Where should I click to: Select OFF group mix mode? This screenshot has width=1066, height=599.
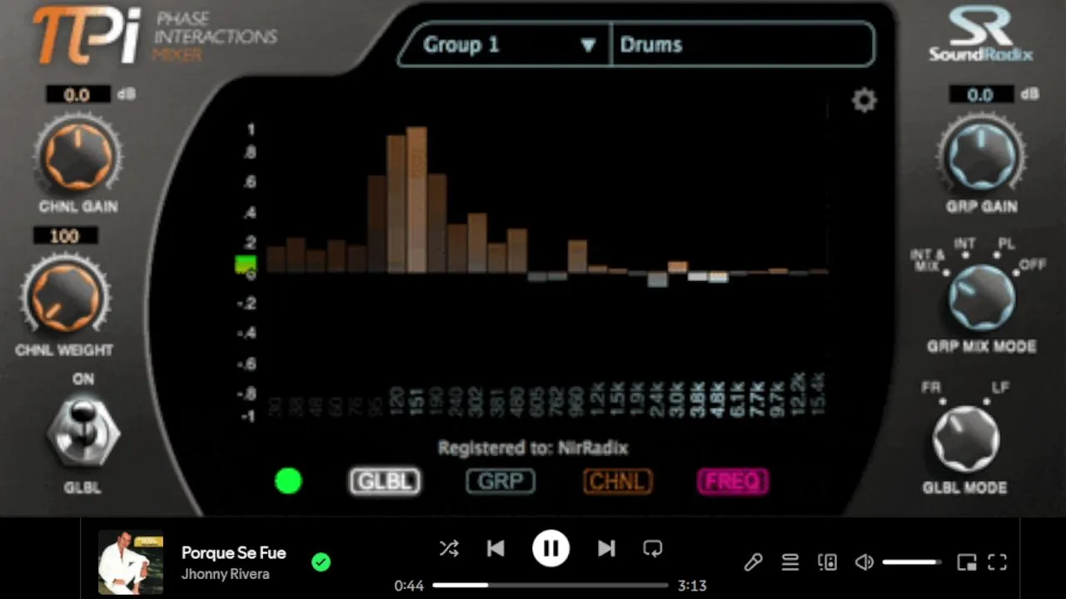click(x=1033, y=265)
